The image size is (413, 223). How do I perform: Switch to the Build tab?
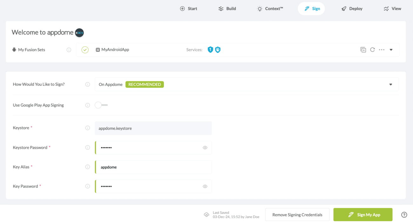point(227,9)
